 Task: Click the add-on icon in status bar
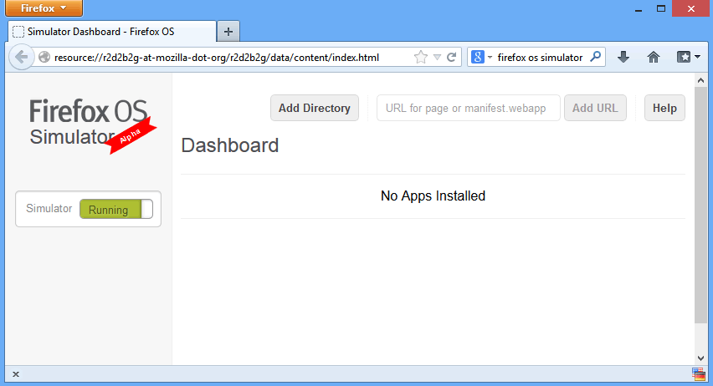tap(698, 374)
